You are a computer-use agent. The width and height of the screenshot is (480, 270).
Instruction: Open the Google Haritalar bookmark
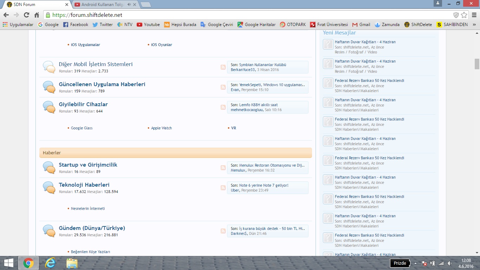tap(257, 25)
